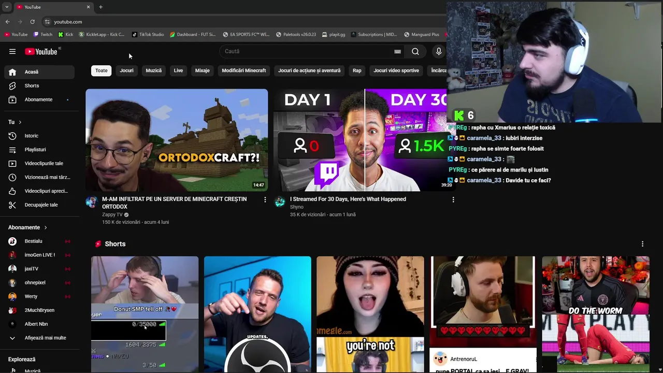Screen dimensions: 663x373
Task: Open Vizionează mai târziu list
Action: pos(39,177)
